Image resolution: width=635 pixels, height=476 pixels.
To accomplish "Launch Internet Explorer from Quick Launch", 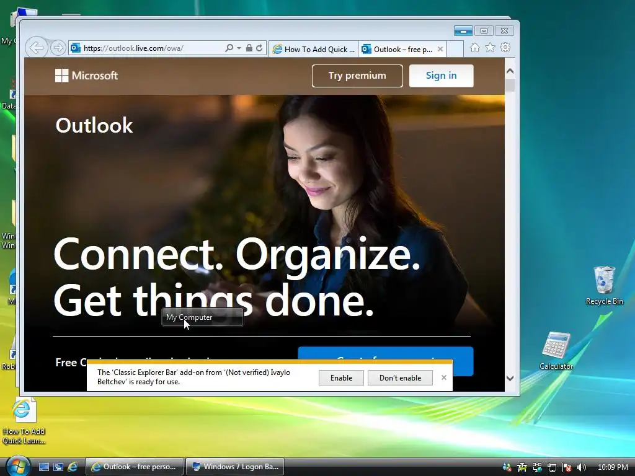I will click(x=73, y=467).
